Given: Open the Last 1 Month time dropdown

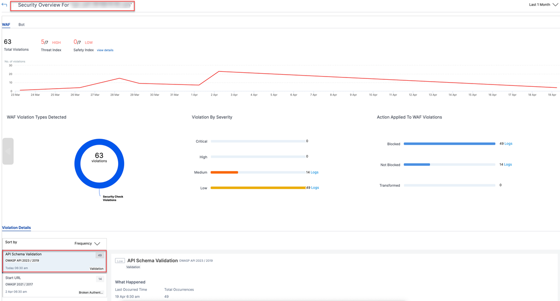Looking at the screenshot, I should pyautogui.click(x=543, y=5).
